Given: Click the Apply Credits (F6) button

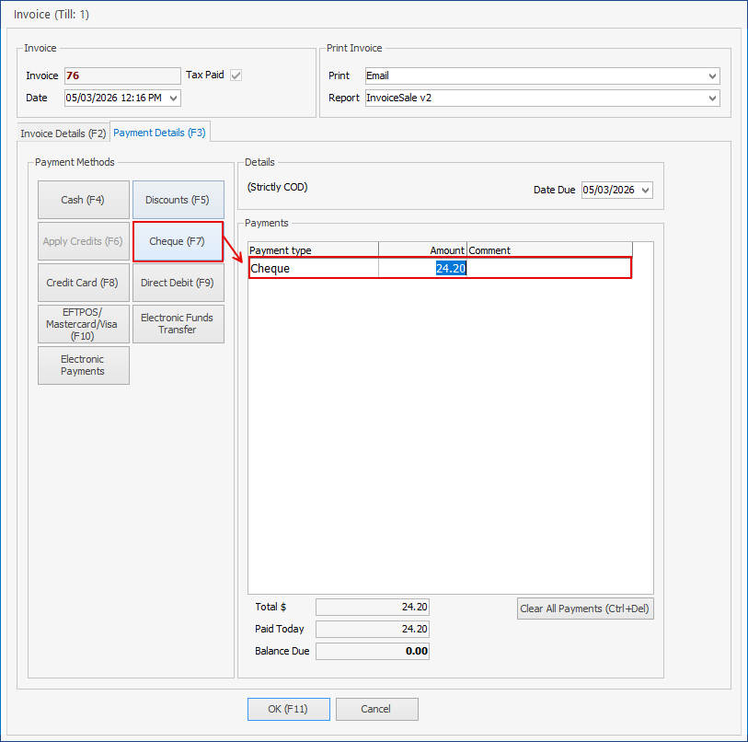Looking at the screenshot, I should click(x=84, y=241).
